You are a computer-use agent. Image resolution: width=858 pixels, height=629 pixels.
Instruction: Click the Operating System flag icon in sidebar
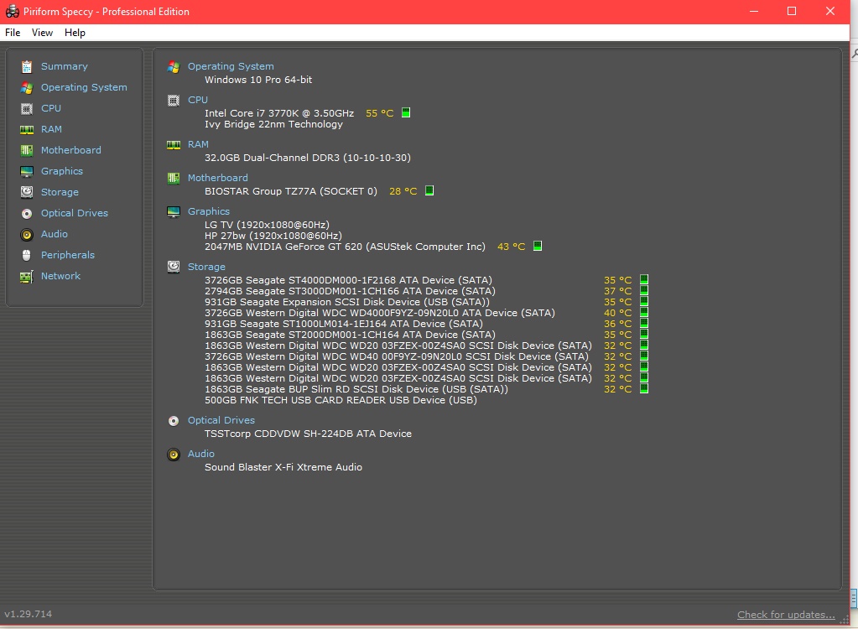(26, 87)
